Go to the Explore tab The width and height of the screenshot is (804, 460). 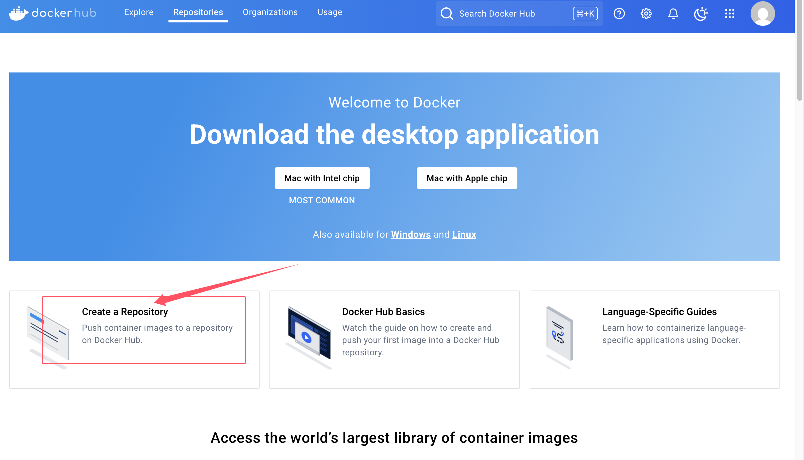pos(139,12)
